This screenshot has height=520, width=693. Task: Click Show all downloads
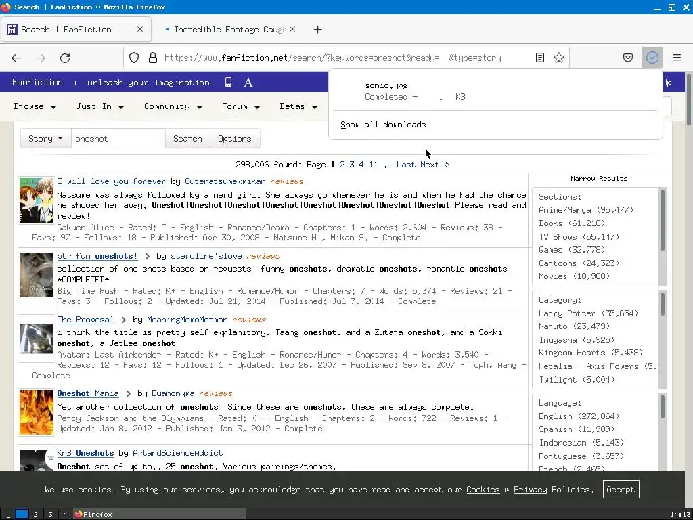[x=383, y=125]
